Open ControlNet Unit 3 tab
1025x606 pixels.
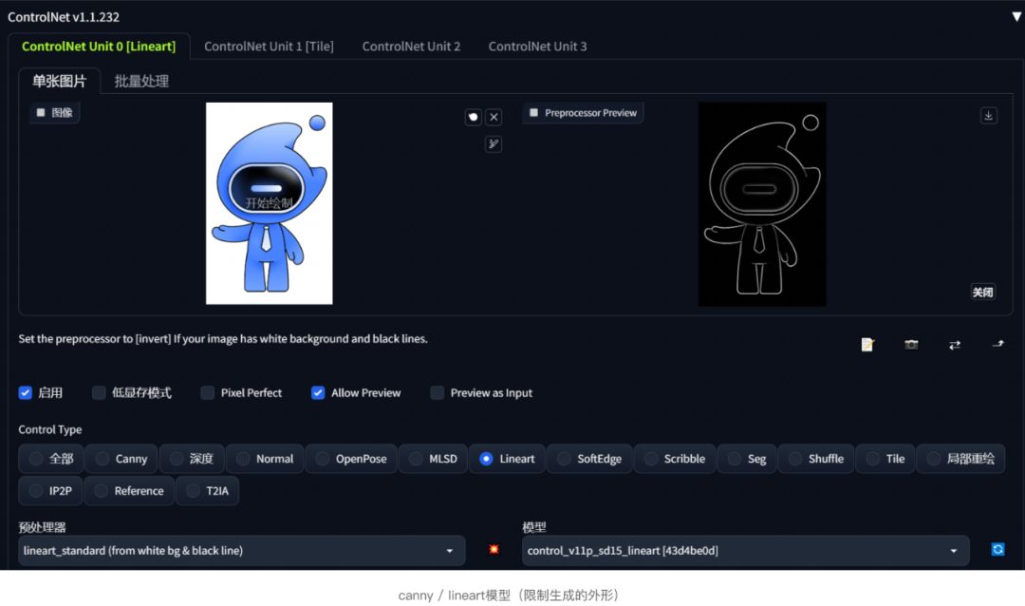tap(537, 47)
